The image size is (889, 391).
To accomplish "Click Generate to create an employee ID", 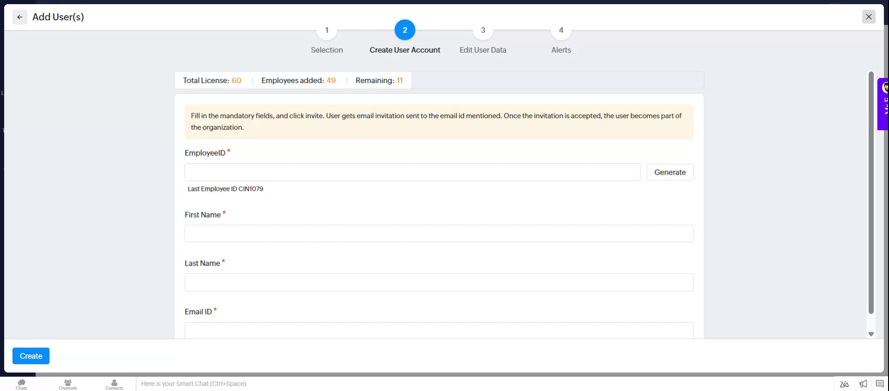I will (670, 172).
